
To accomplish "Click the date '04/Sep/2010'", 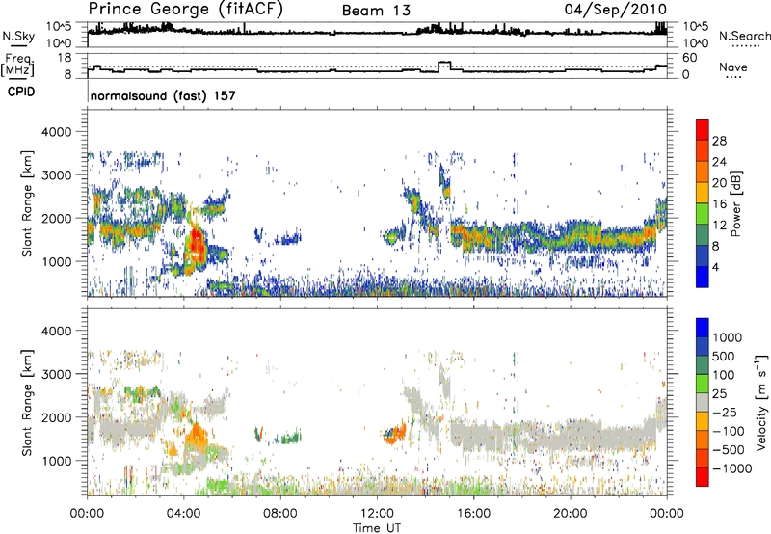I will coord(616,10).
